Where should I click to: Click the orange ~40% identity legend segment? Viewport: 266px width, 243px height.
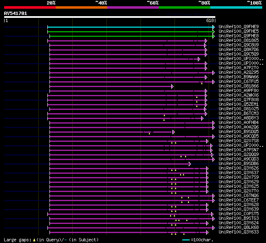coord(81,7)
